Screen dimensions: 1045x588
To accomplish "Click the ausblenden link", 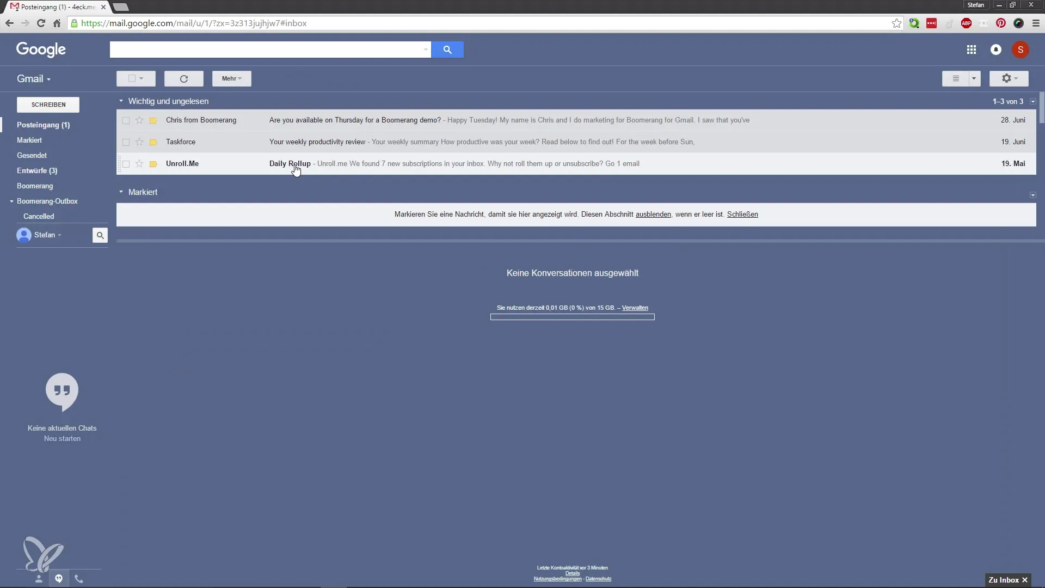I will click(x=653, y=215).
